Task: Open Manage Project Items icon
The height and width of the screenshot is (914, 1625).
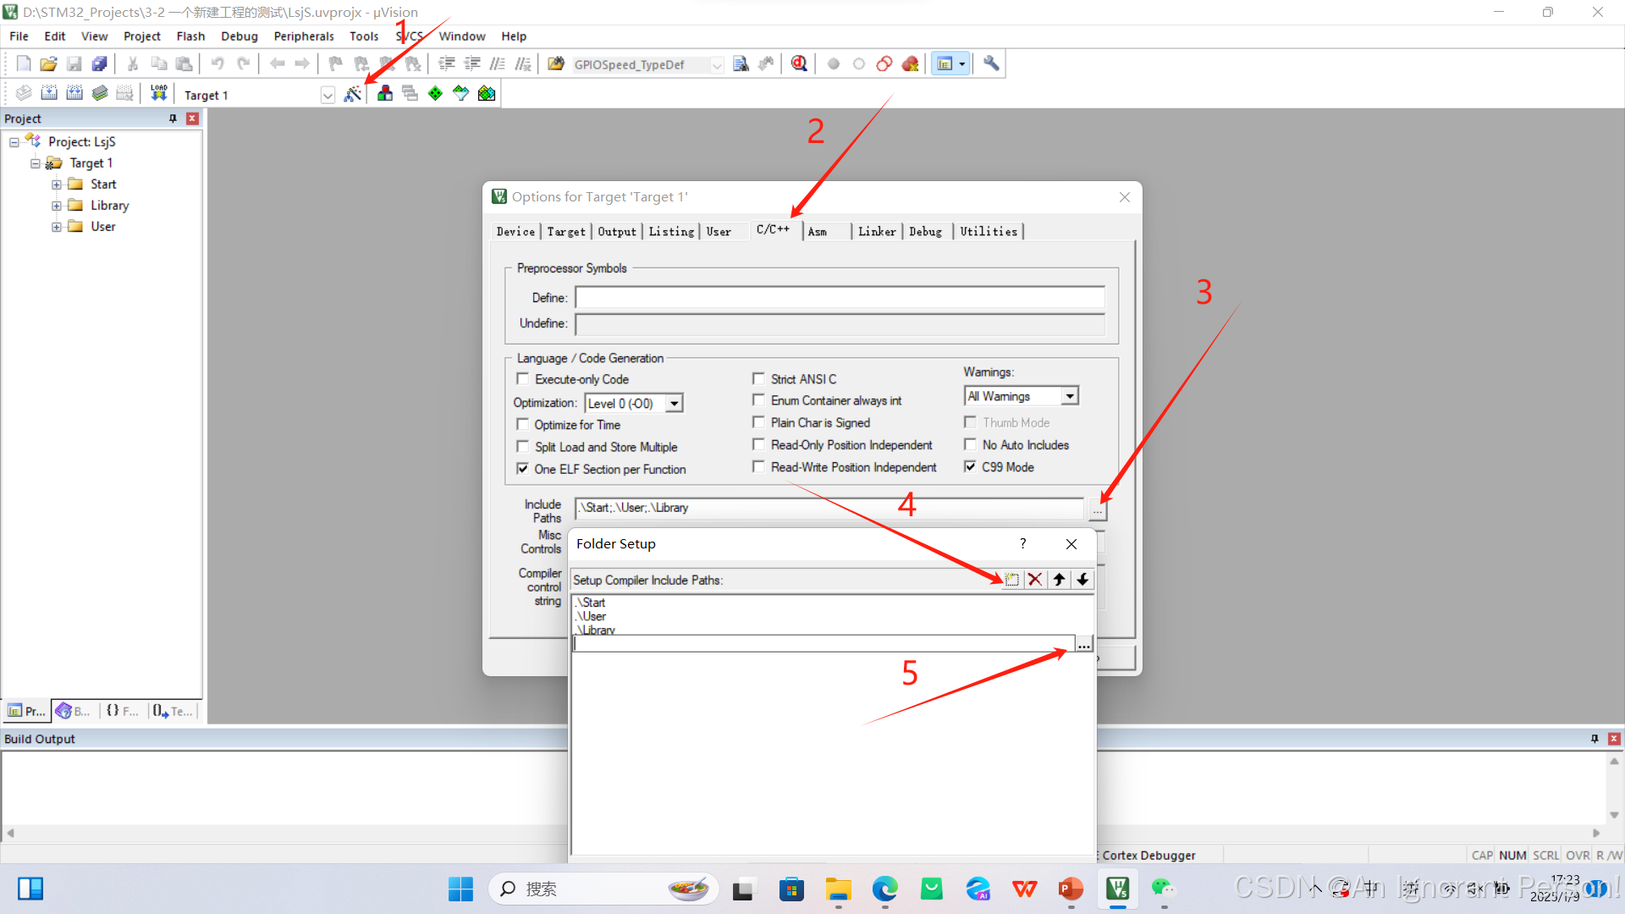Action: click(385, 94)
